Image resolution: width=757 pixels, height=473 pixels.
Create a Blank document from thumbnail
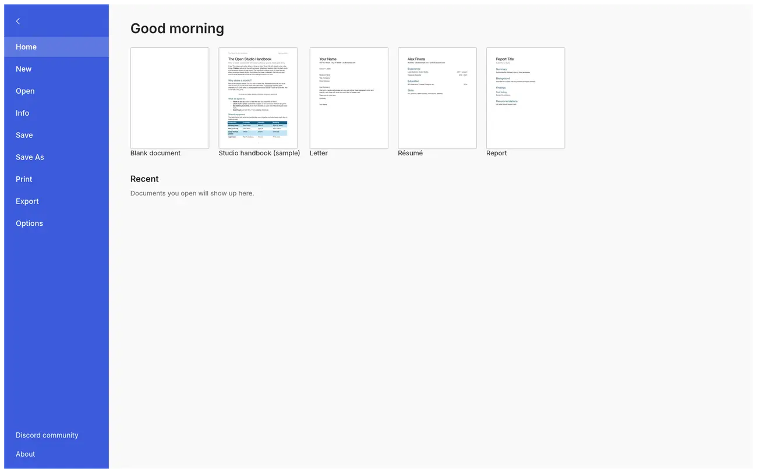point(169,98)
